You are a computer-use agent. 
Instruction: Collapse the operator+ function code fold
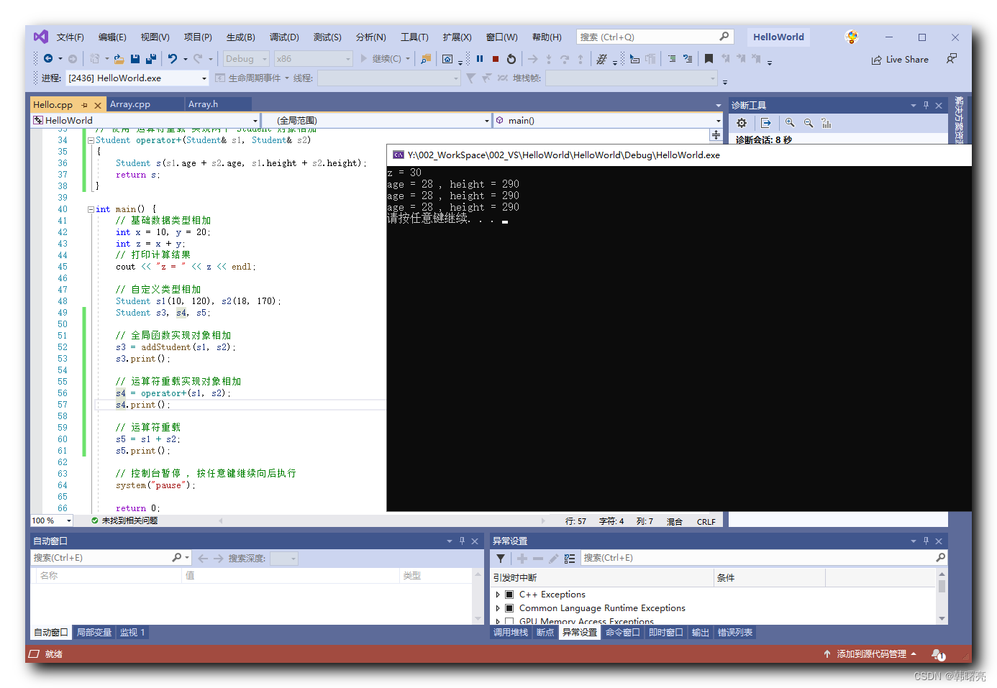pos(91,140)
